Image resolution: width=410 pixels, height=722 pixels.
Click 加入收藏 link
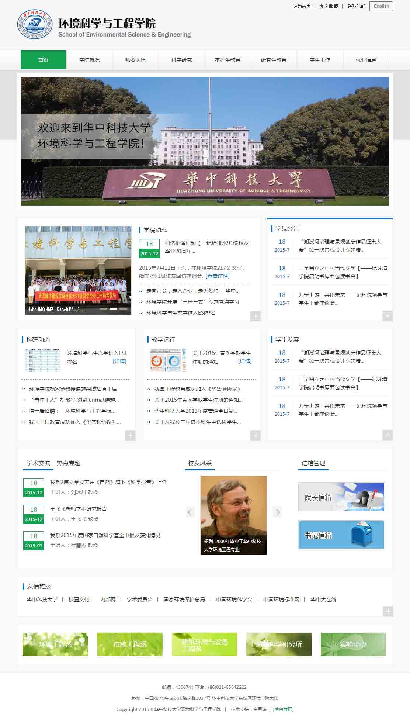[x=329, y=6]
